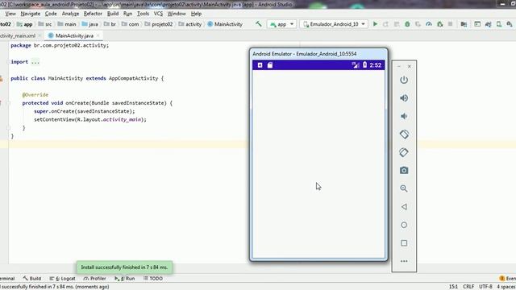Image resolution: width=516 pixels, height=290 pixels.
Task: Click the app breadcrumb in navigation bar
Action: (x=25, y=24)
